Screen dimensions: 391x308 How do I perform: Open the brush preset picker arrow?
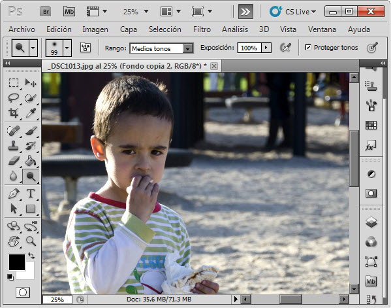pos(67,48)
